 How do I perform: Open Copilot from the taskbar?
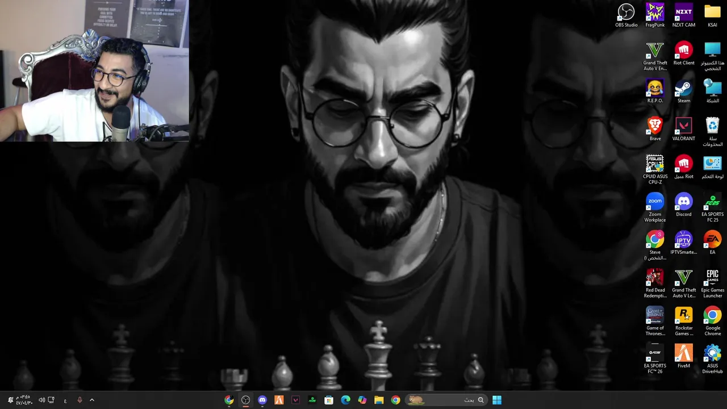[362, 400]
